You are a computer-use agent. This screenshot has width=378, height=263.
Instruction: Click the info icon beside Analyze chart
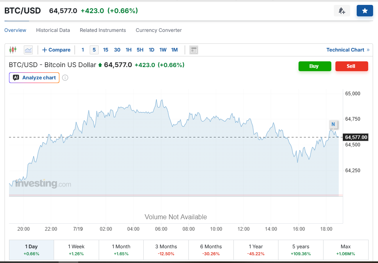pyautogui.click(x=65, y=78)
